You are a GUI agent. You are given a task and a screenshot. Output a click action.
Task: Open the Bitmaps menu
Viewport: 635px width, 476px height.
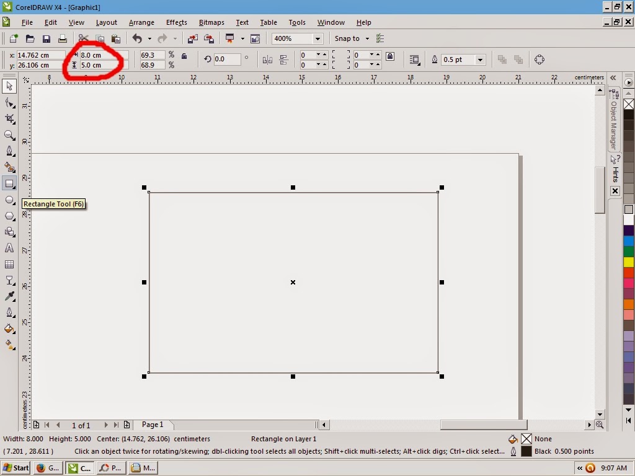(x=211, y=22)
